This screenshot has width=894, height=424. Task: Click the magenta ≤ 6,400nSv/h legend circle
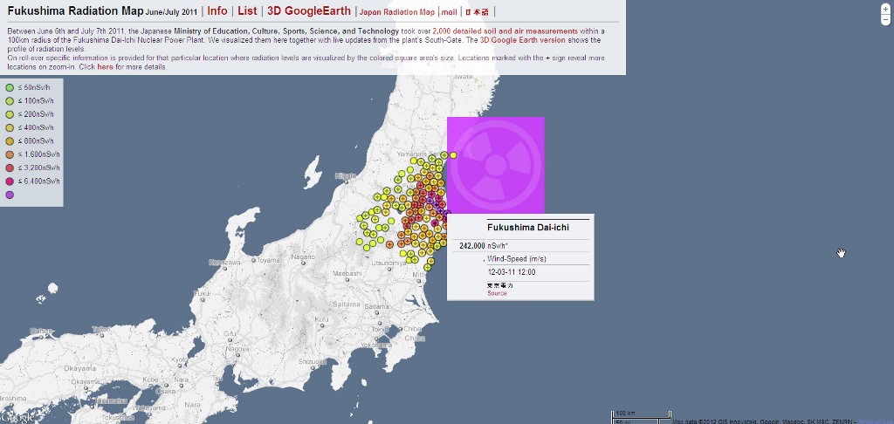coord(10,181)
